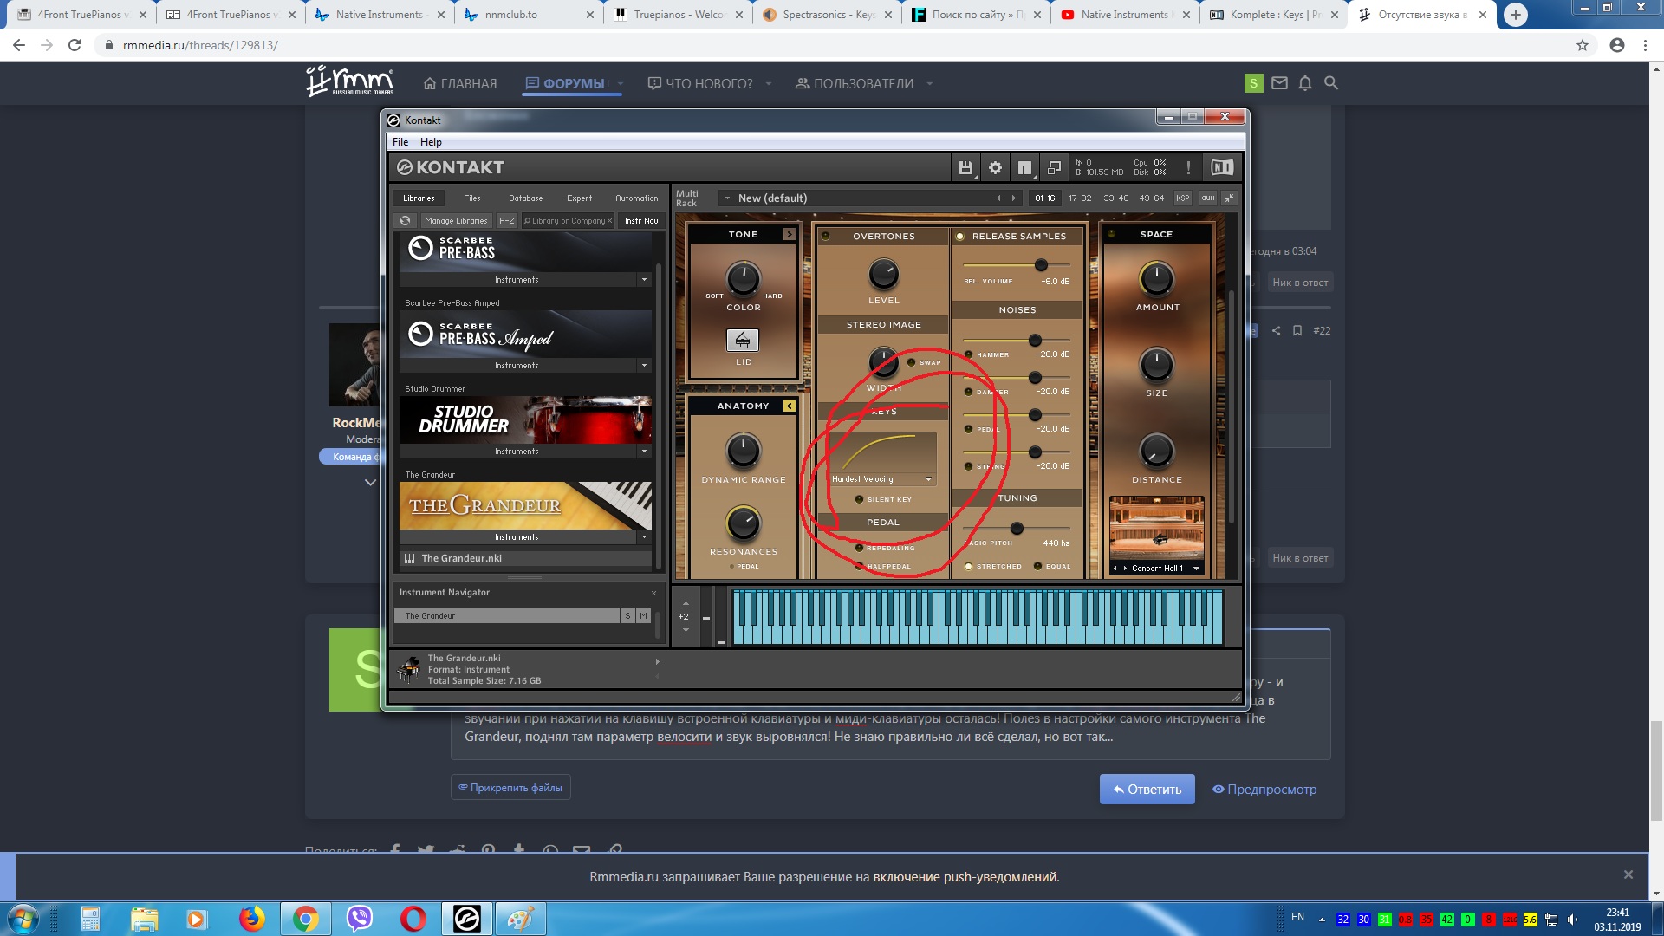
Task: Click the rack minimize arrows icon
Action: tap(1229, 198)
